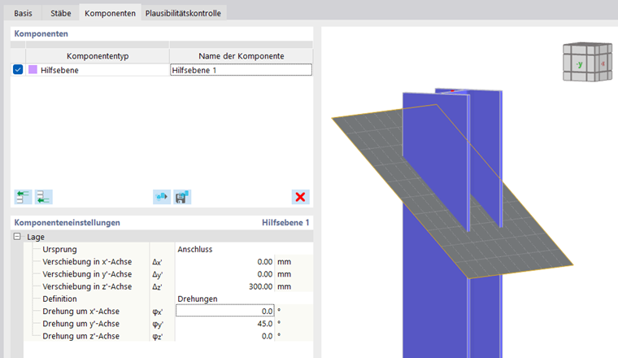
Task: Click Verschiebung in y'-Achse value 0.00
Action: 224,274
